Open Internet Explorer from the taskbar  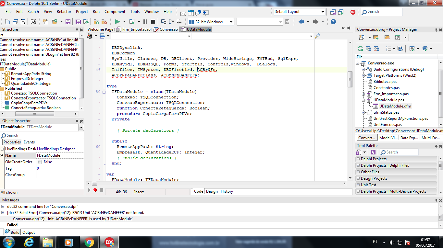pyautogui.click(x=29, y=242)
